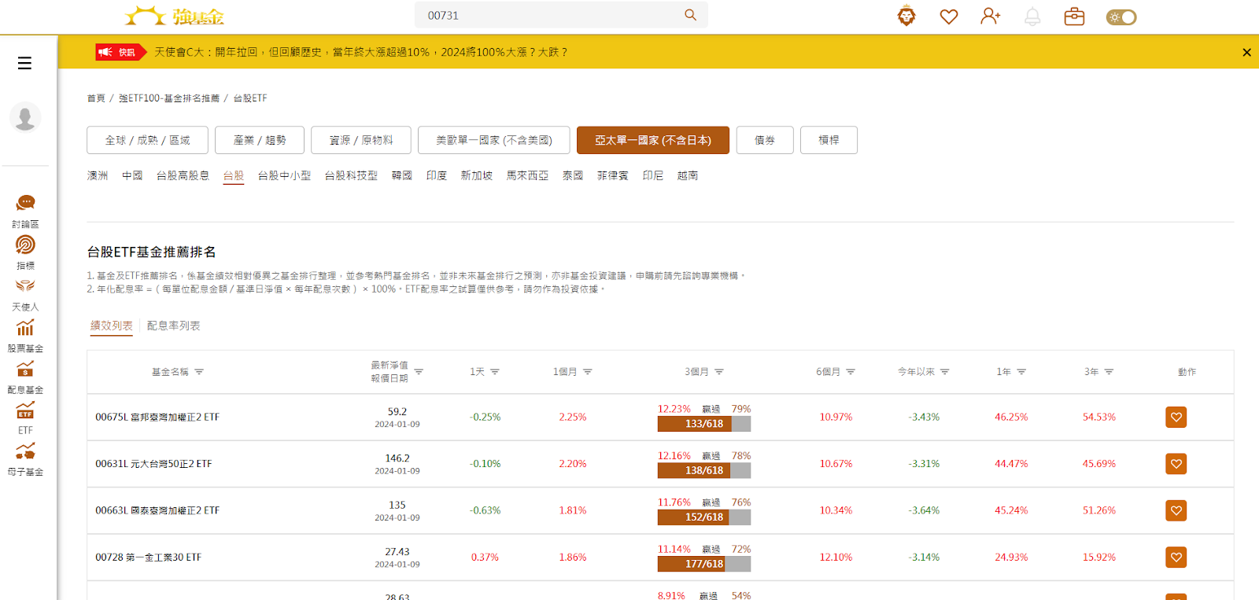
Task: Click the 177/618 ranking progress bar
Action: [x=704, y=564]
